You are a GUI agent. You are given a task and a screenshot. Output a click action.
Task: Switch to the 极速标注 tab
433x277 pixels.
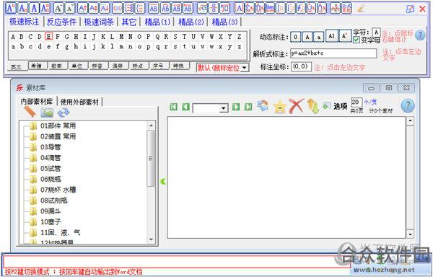[x=25, y=22]
